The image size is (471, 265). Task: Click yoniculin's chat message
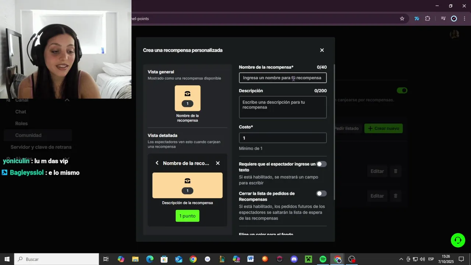[x=36, y=161]
